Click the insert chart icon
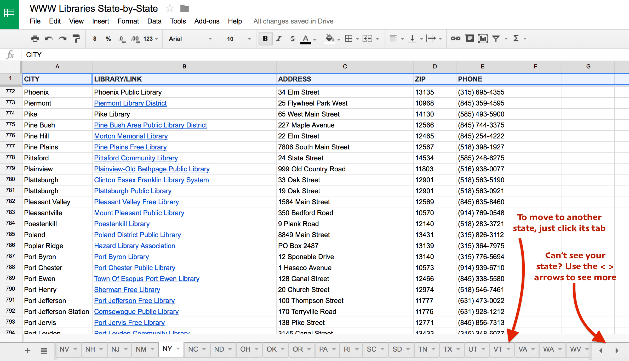The height and width of the screenshot is (361, 629). click(x=483, y=39)
